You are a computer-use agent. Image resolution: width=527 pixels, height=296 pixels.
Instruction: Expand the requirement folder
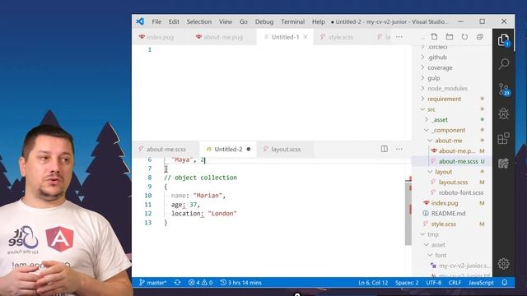tap(445, 99)
